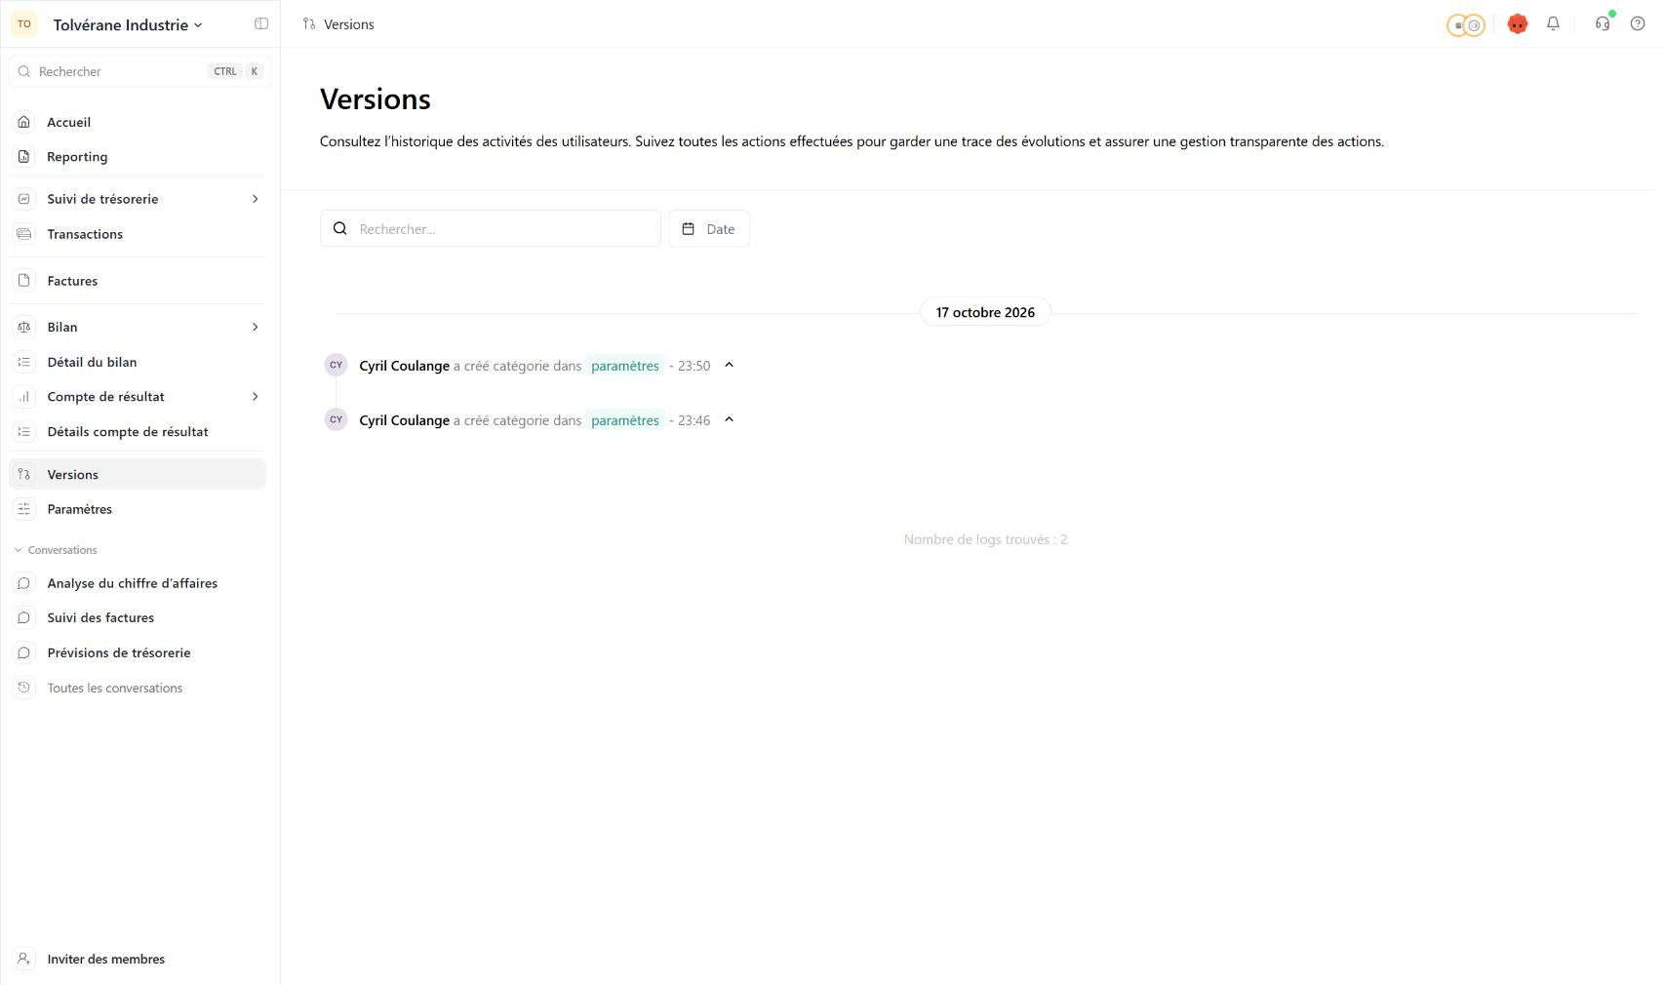Click the orange credits indicator icon
The width and height of the screenshot is (1665, 985).
coord(1465,25)
